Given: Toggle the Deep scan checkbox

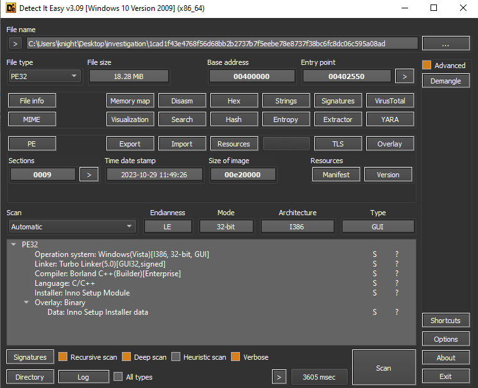Looking at the screenshot, I should tap(126, 357).
